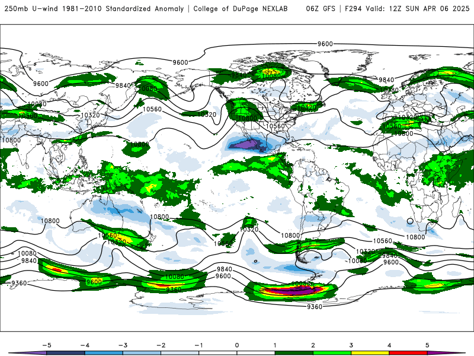The image size is (474, 356).
Task: Click the red anomaly core south of Australia
Action: [57, 269]
